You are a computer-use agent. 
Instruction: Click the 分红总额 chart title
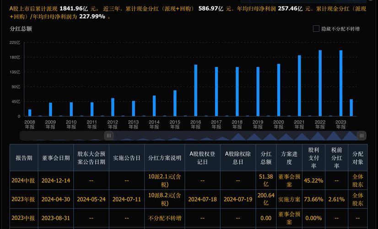(21, 29)
